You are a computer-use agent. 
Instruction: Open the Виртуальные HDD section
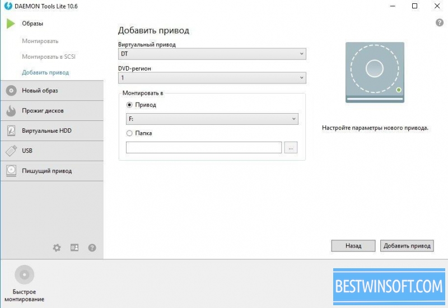52,131
